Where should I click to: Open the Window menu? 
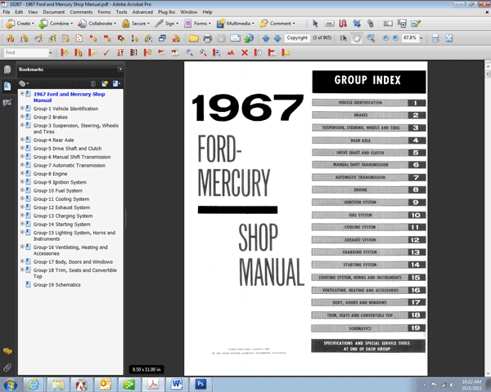188,12
